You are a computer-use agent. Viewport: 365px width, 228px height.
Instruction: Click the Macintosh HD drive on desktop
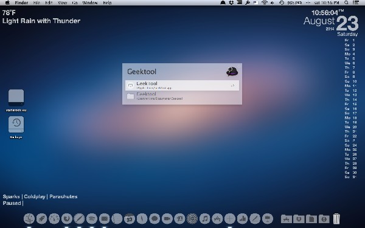click(x=16, y=100)
